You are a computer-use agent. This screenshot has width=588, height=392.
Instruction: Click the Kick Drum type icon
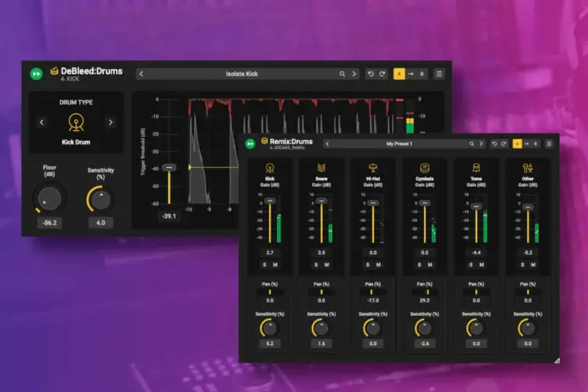click(76, 122)
